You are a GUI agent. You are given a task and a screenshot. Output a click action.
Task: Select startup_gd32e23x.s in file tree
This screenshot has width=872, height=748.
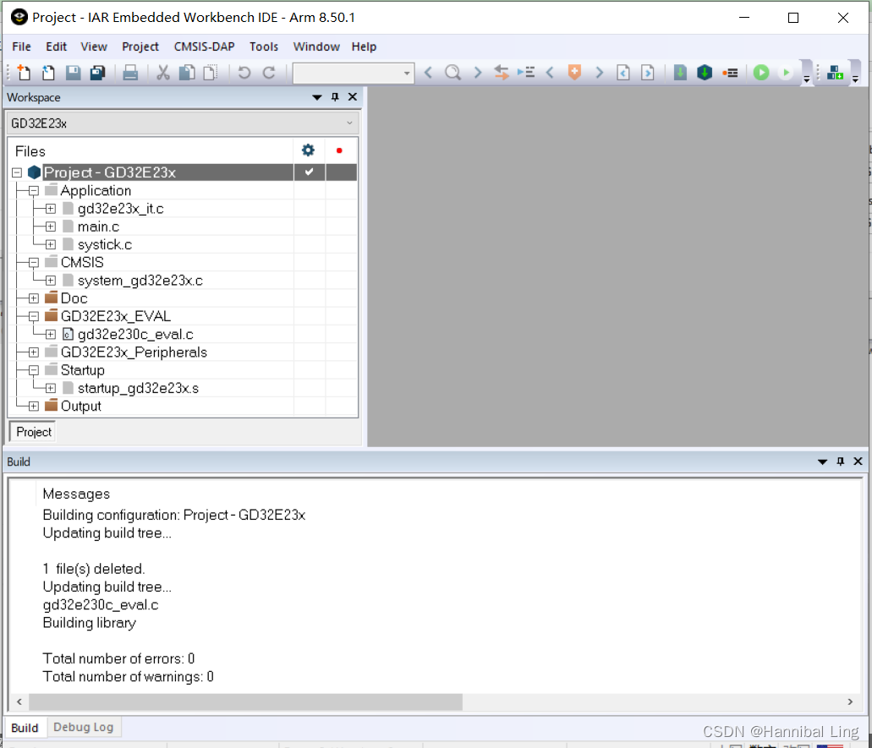(138, 389)
